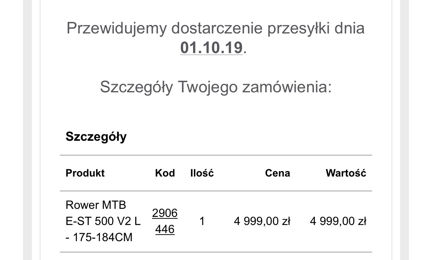Click the total under the Wartość column
Screen dimensions: 432x260
point(338,222)
